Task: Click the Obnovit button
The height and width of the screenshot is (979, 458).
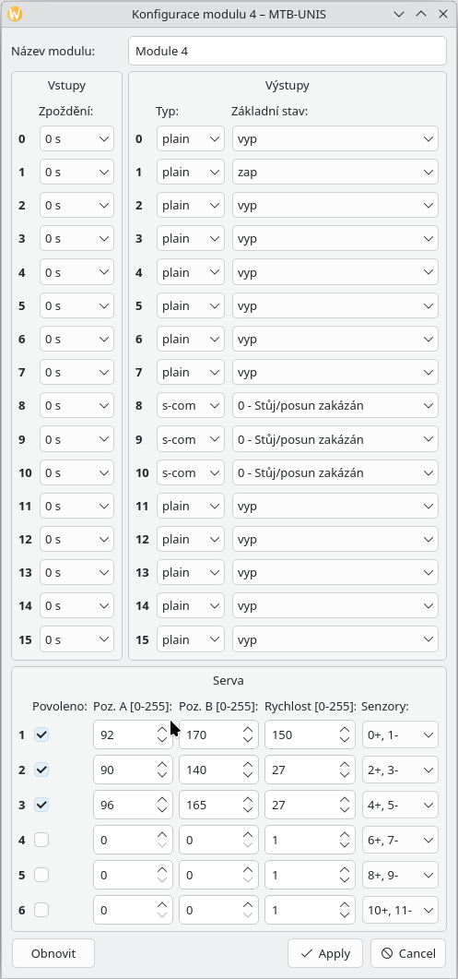Action: click(53, 953)
